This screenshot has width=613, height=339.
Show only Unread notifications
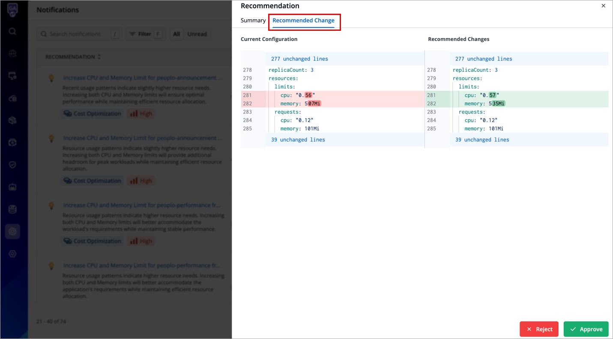(197, 34)
